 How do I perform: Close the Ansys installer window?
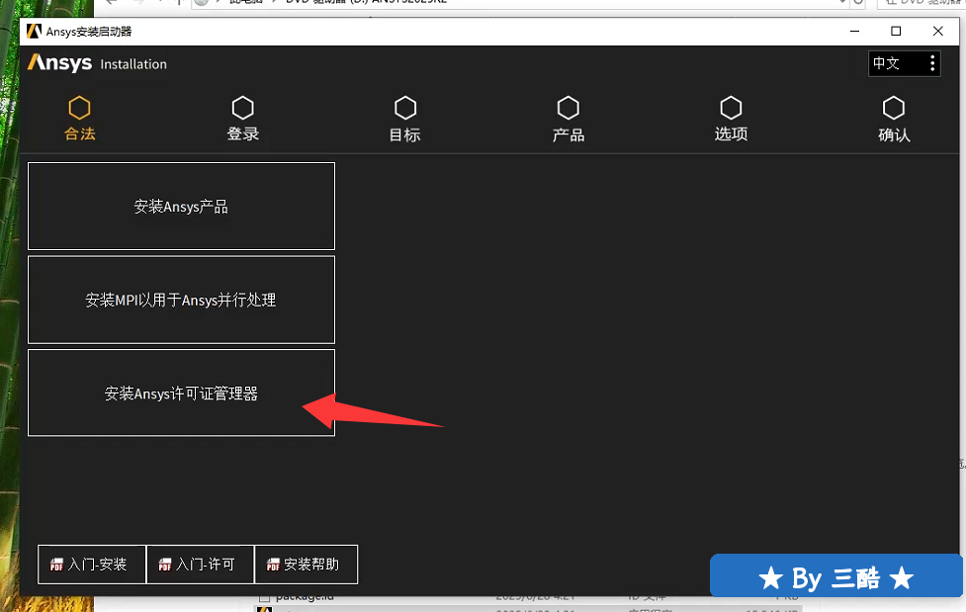point(937,31)
